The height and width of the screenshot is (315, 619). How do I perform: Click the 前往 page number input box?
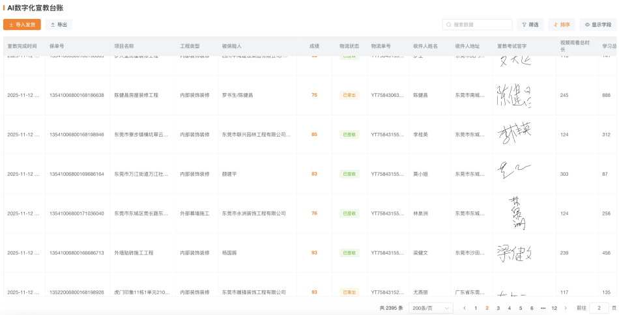click(599, 308)
